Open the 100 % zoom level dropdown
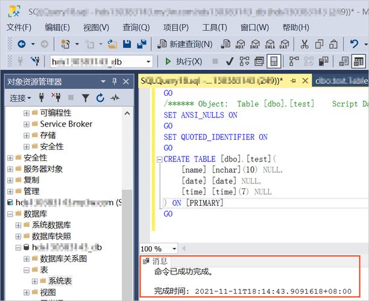The width and height of the screenshot is (369, 301). (174, 249)
